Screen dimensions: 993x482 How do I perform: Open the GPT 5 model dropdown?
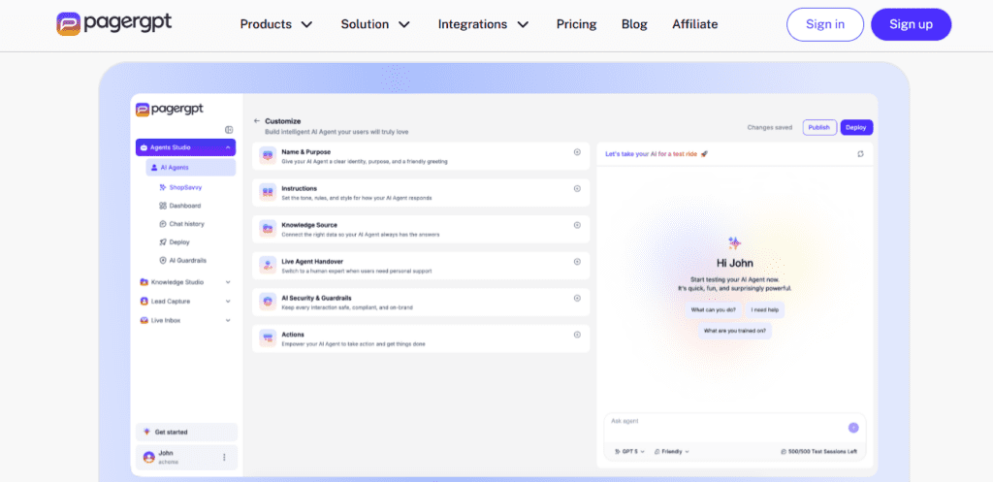pos(629,452)
